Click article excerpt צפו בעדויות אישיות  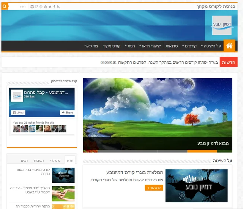(126, 180)
